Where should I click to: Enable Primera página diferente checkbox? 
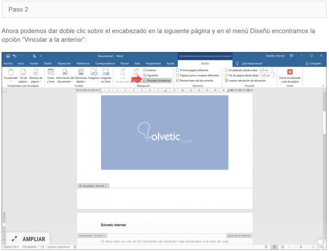tap(178, 71)
